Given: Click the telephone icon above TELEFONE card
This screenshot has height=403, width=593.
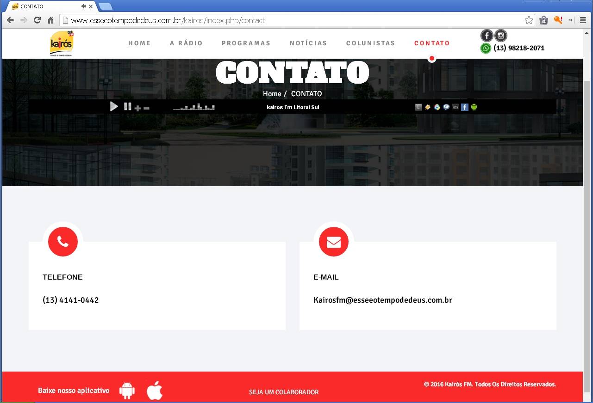Looking at the screenshot, I should click(x=62, y=241).
